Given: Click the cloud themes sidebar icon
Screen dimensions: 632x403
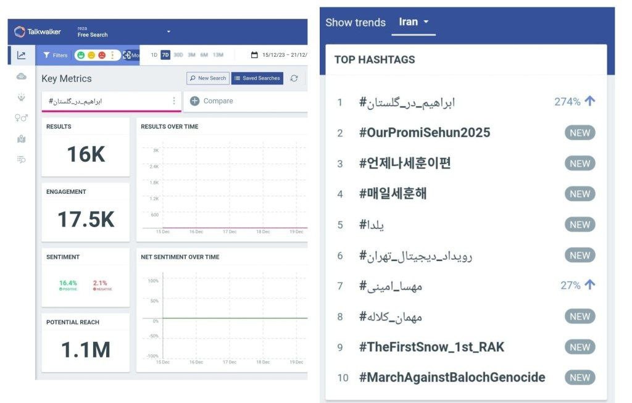Looking at the screenshot, I should 22,77.
